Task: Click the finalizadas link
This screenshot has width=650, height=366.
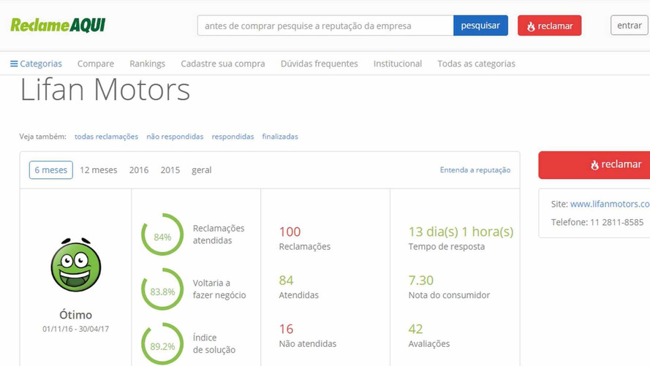Action: (x=280, y=137)
